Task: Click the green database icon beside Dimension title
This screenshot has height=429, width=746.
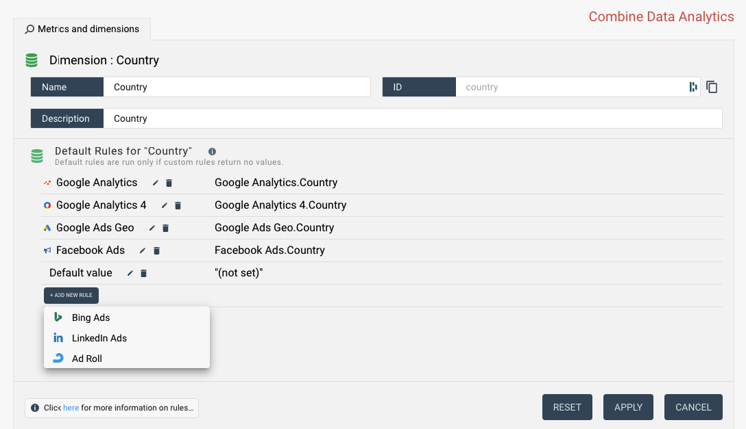Action: point(32,60)
